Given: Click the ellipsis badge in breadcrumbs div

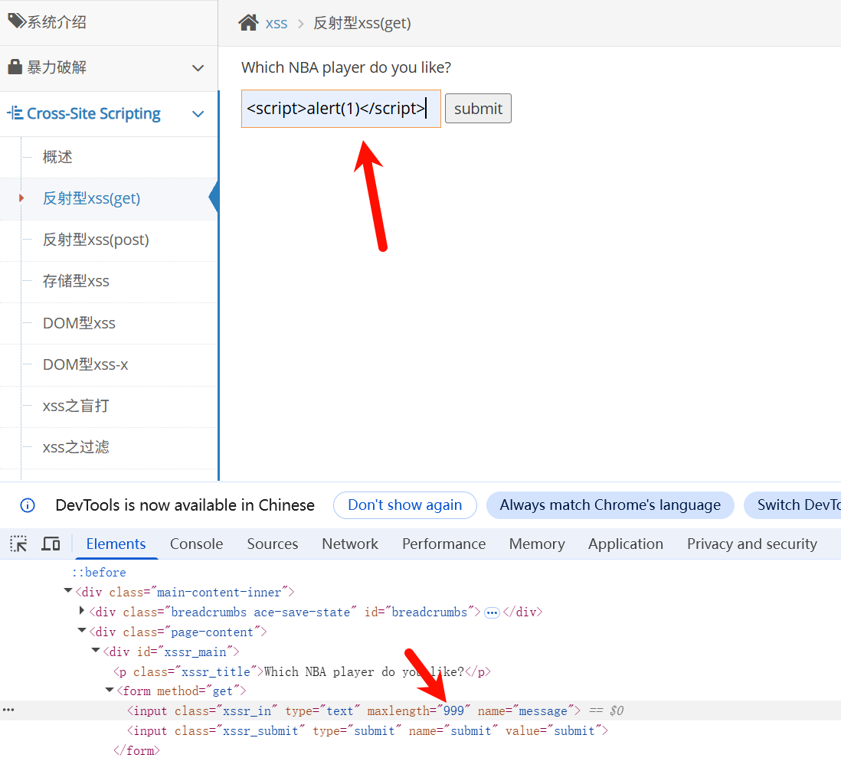Looking at the screenshot, I should click(492, 612).
